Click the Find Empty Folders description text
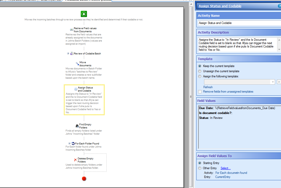The image size is (281, 188). tap(84, 132)
